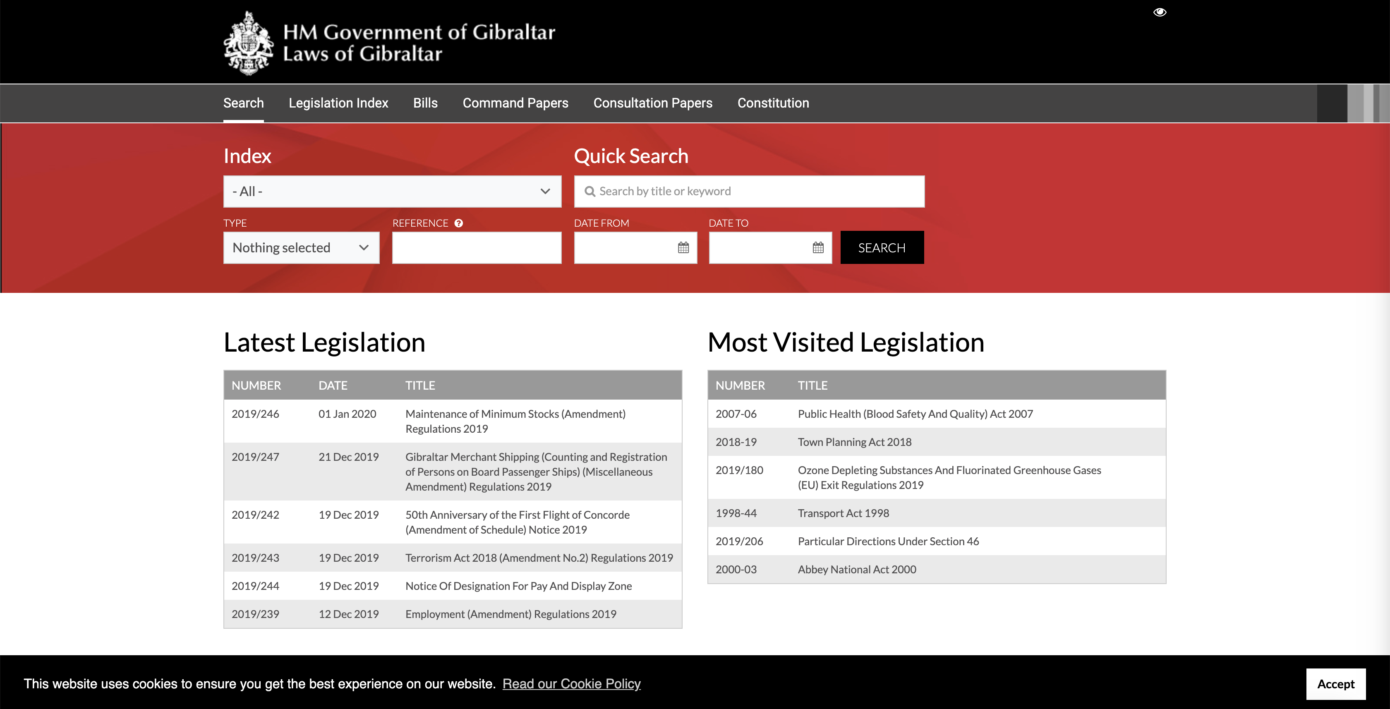Screen dimensions: 1390x709
Task: Open the Town Planning Act 2018 entry
Action: [x=855, y=442]
